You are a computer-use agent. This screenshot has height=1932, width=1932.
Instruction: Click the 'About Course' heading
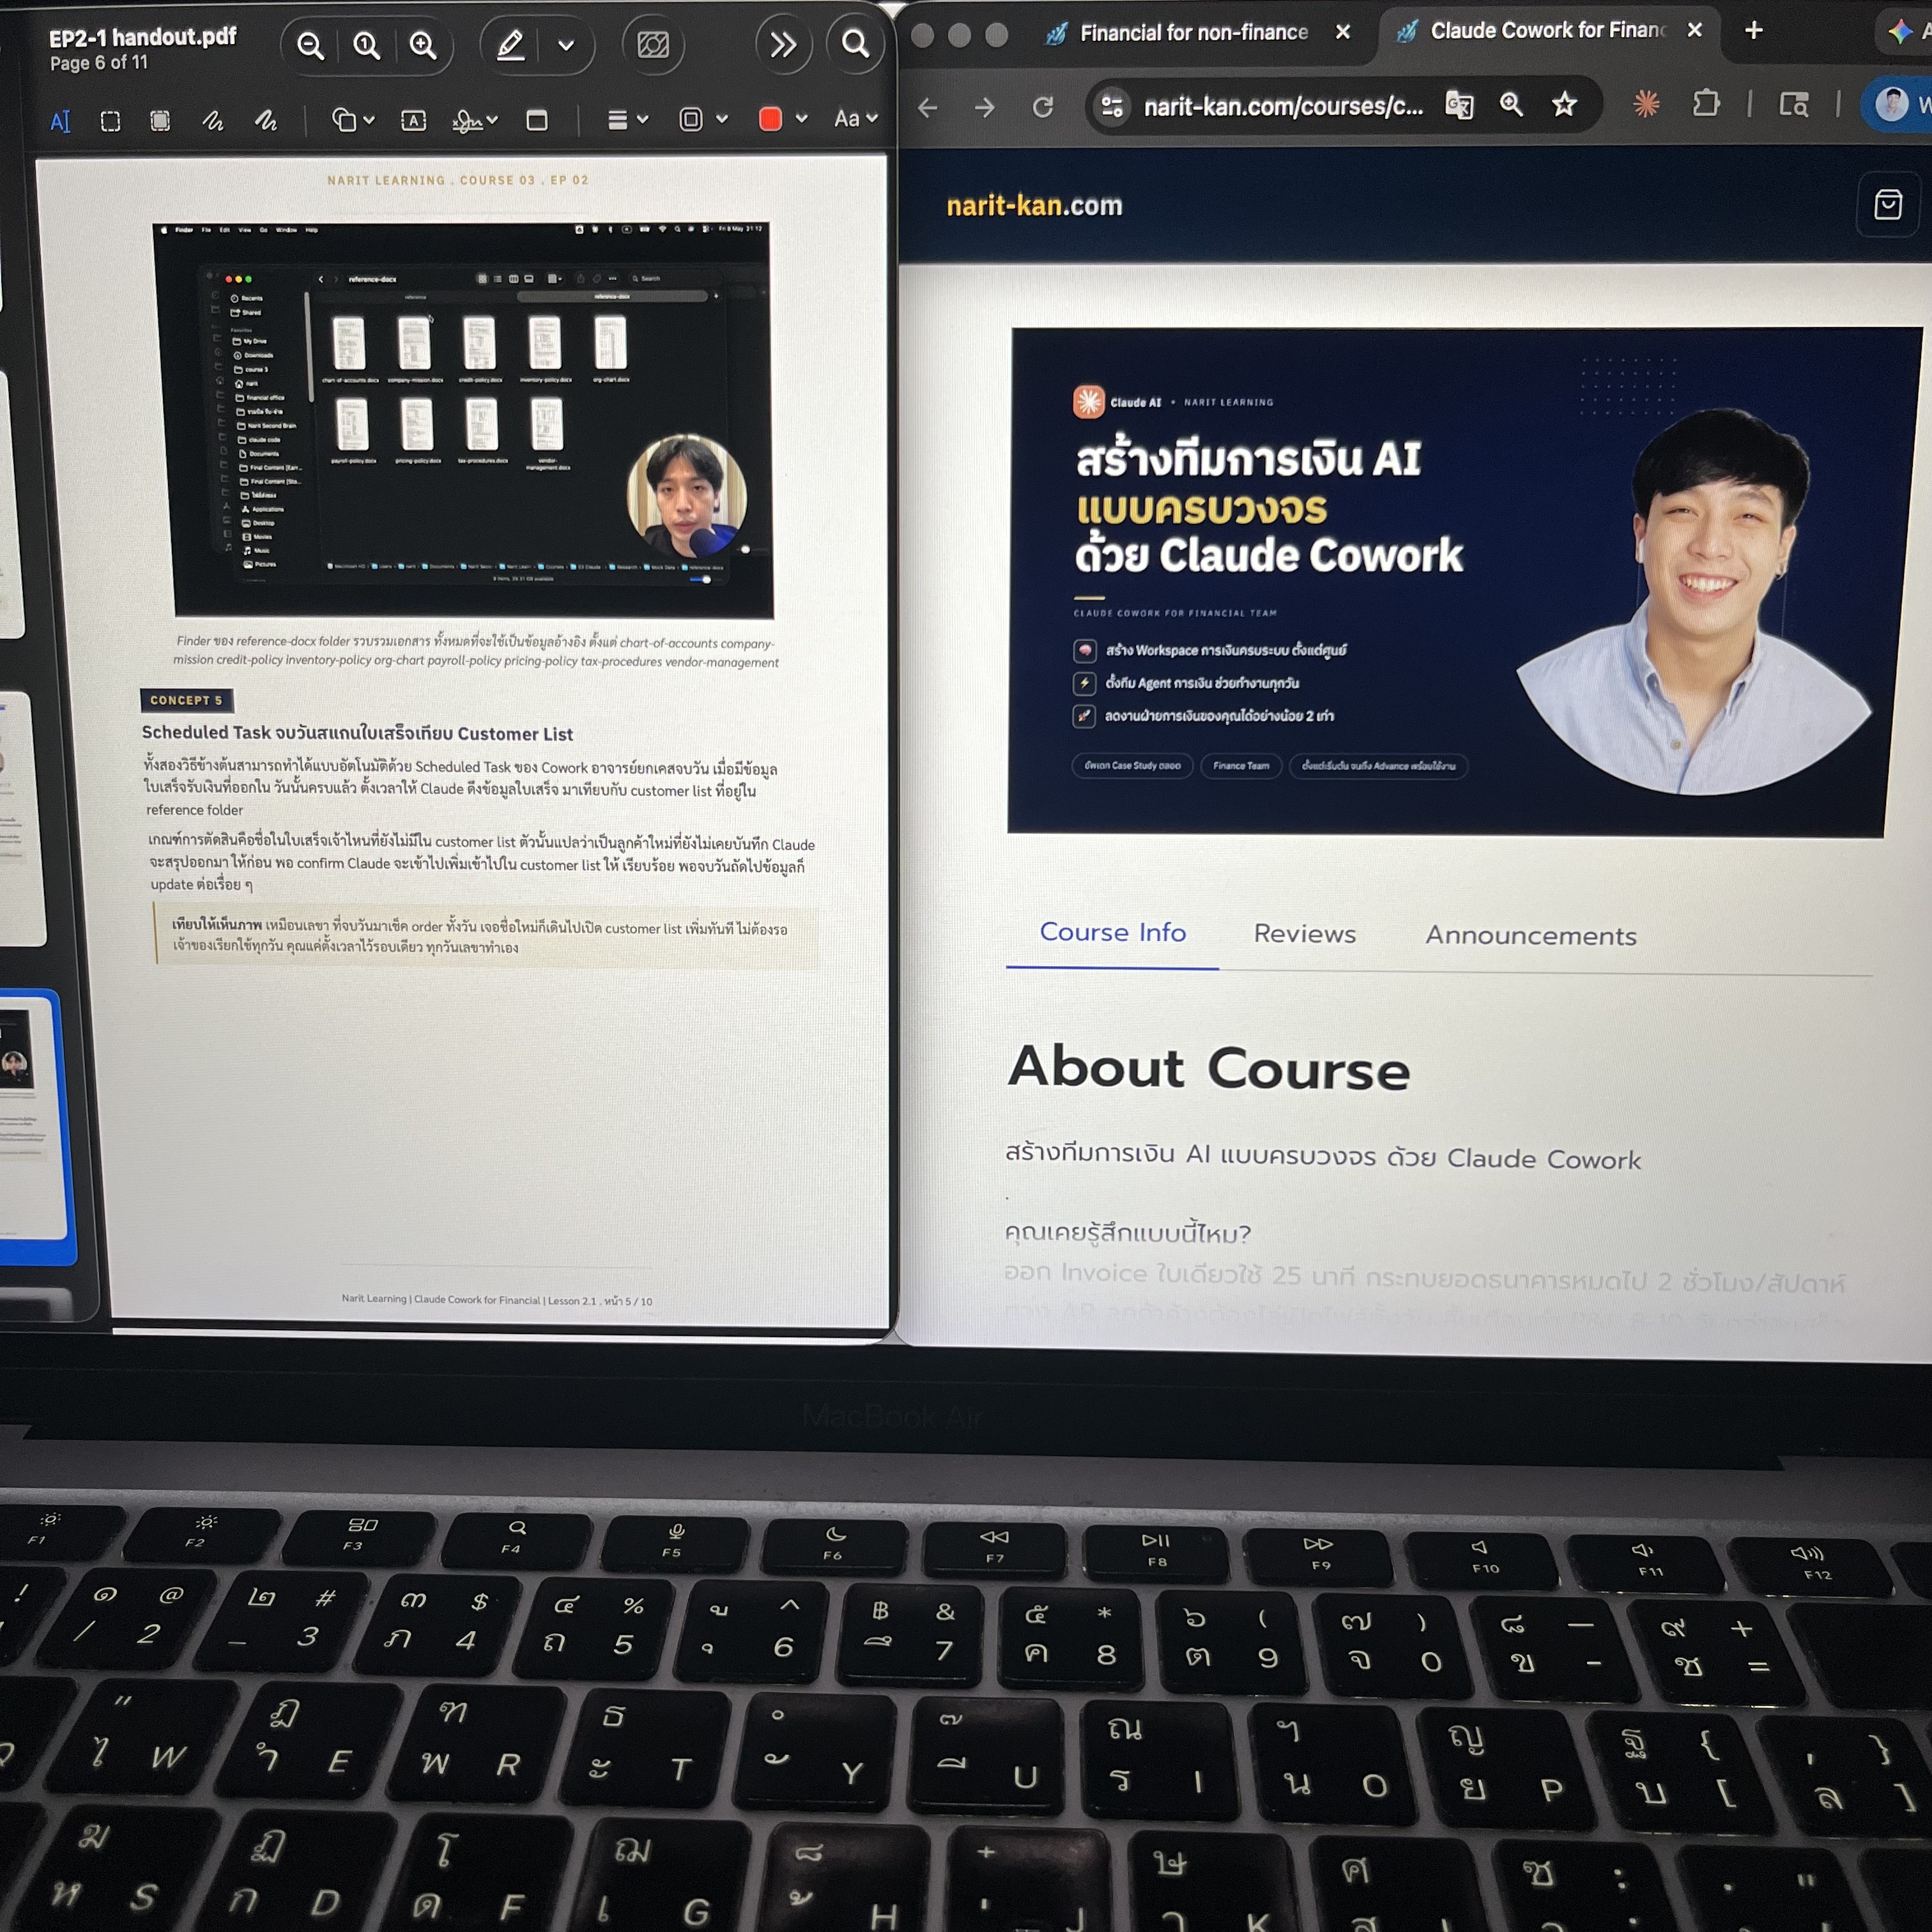click(1208, 1068)
